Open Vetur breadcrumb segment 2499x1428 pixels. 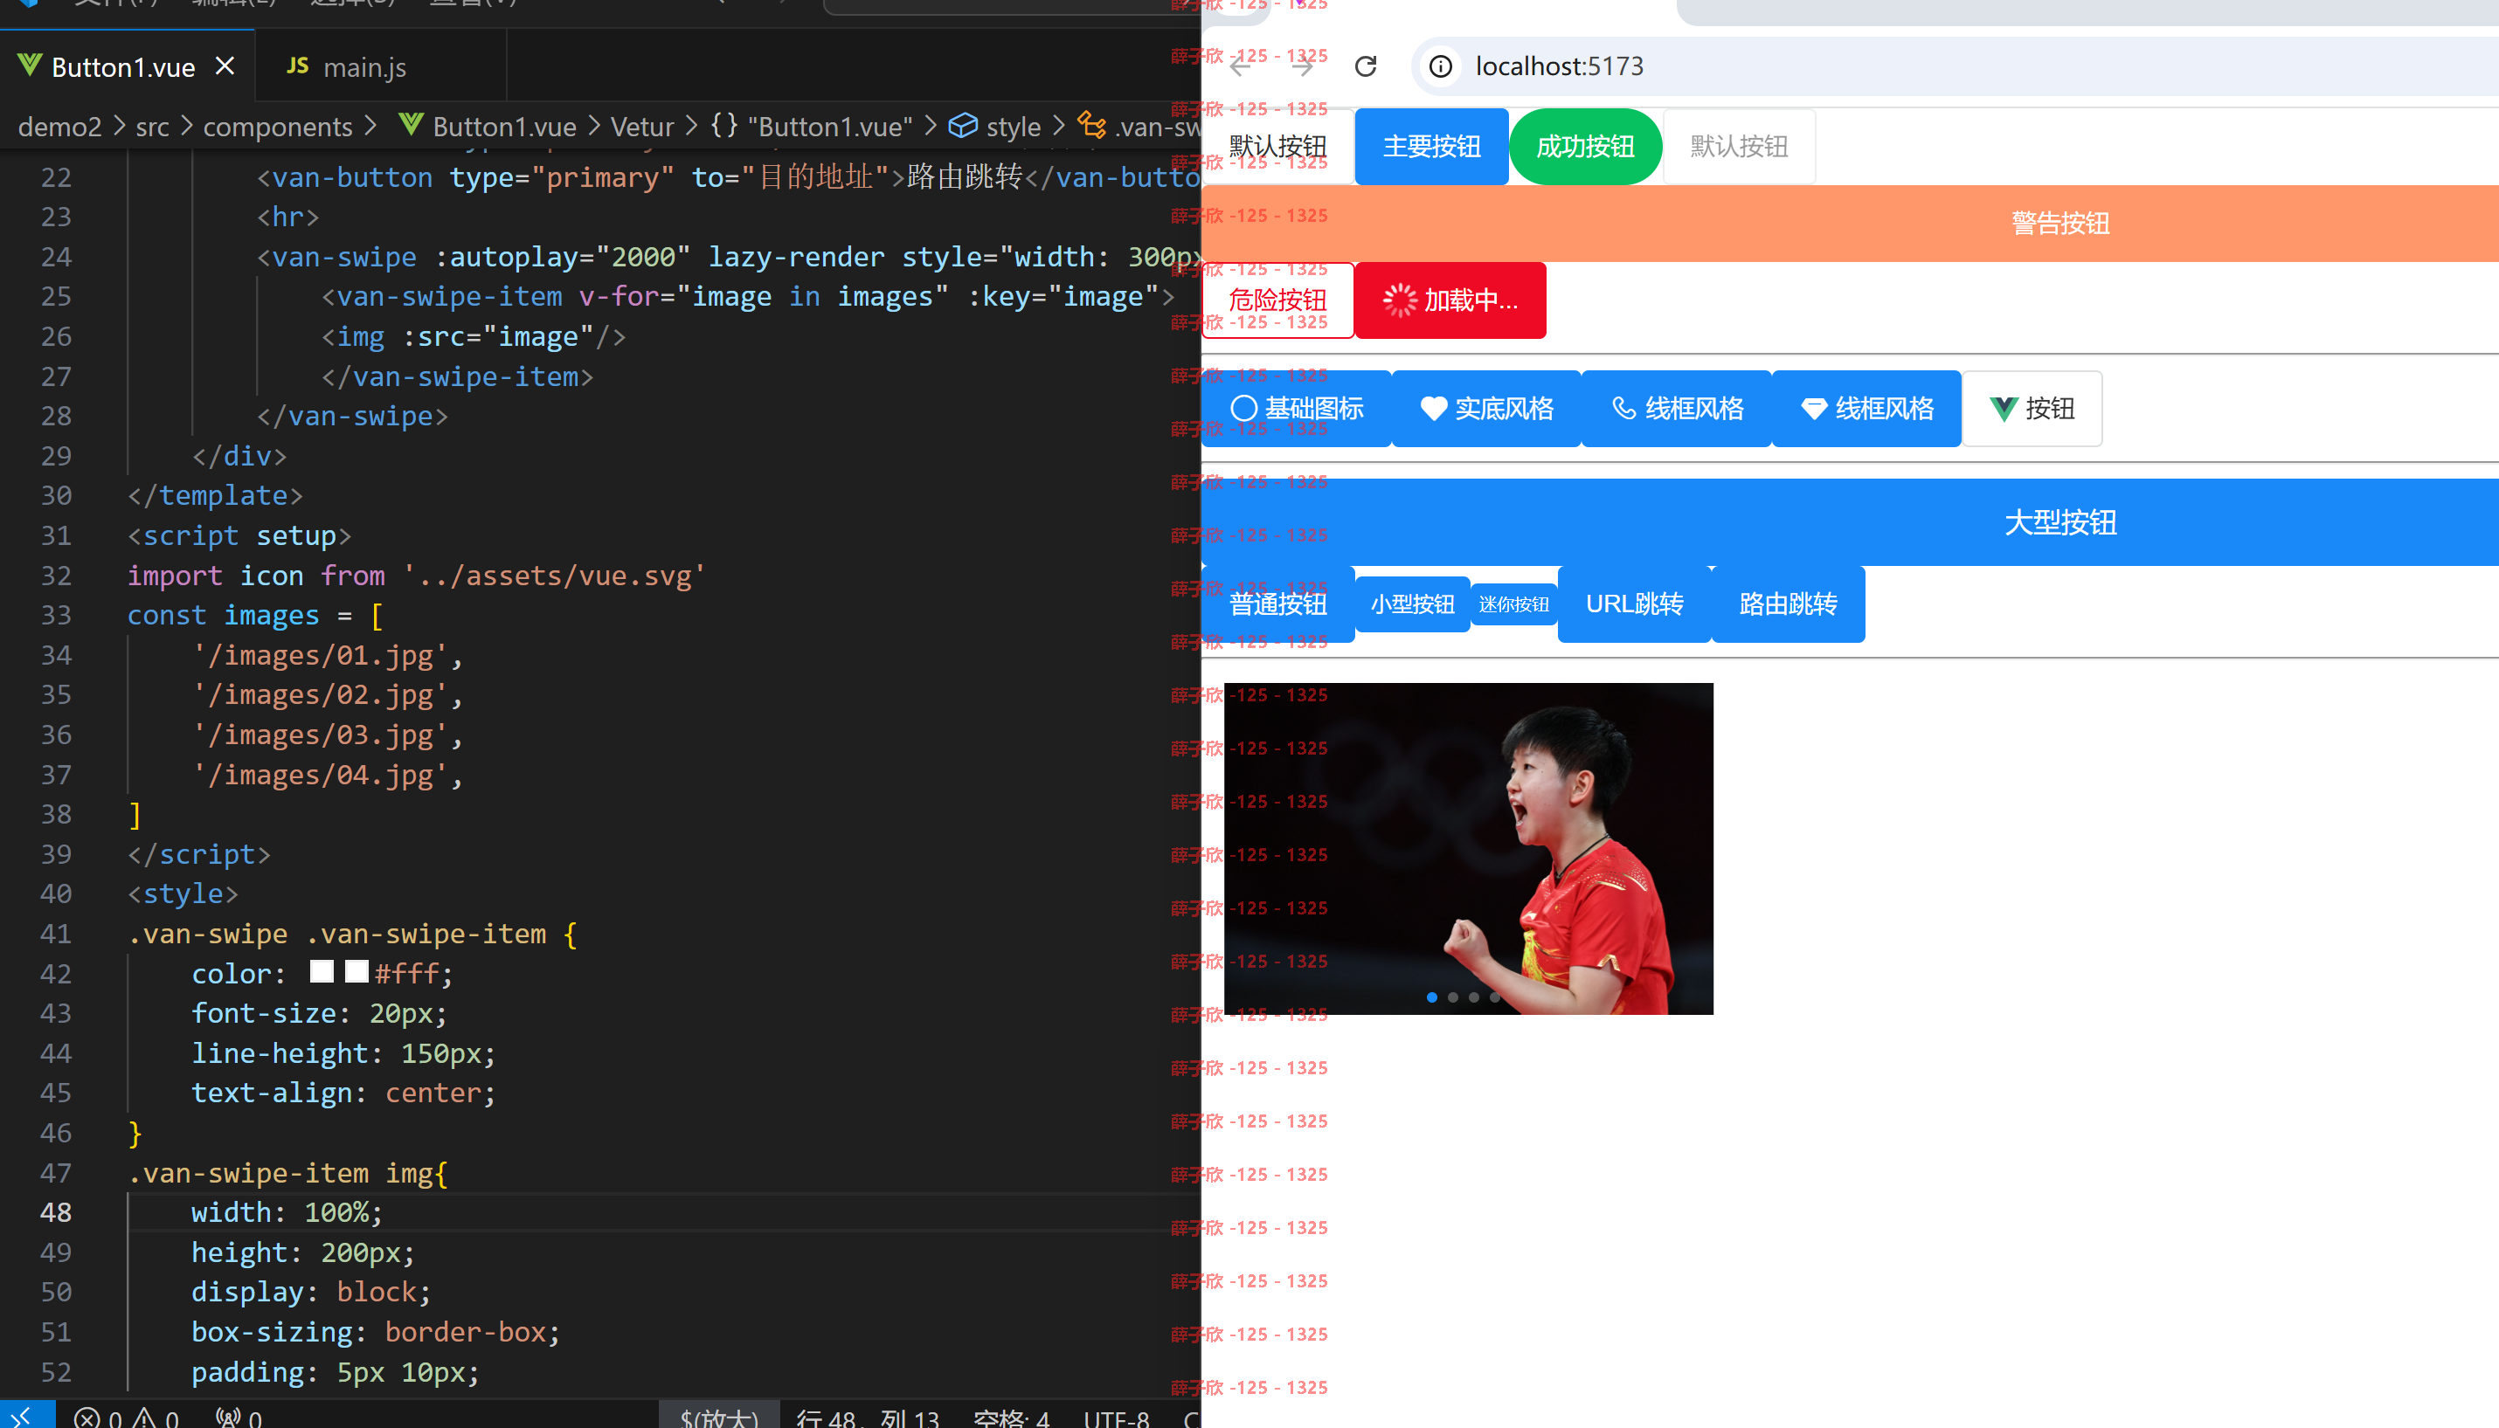[x=641, y=127]
